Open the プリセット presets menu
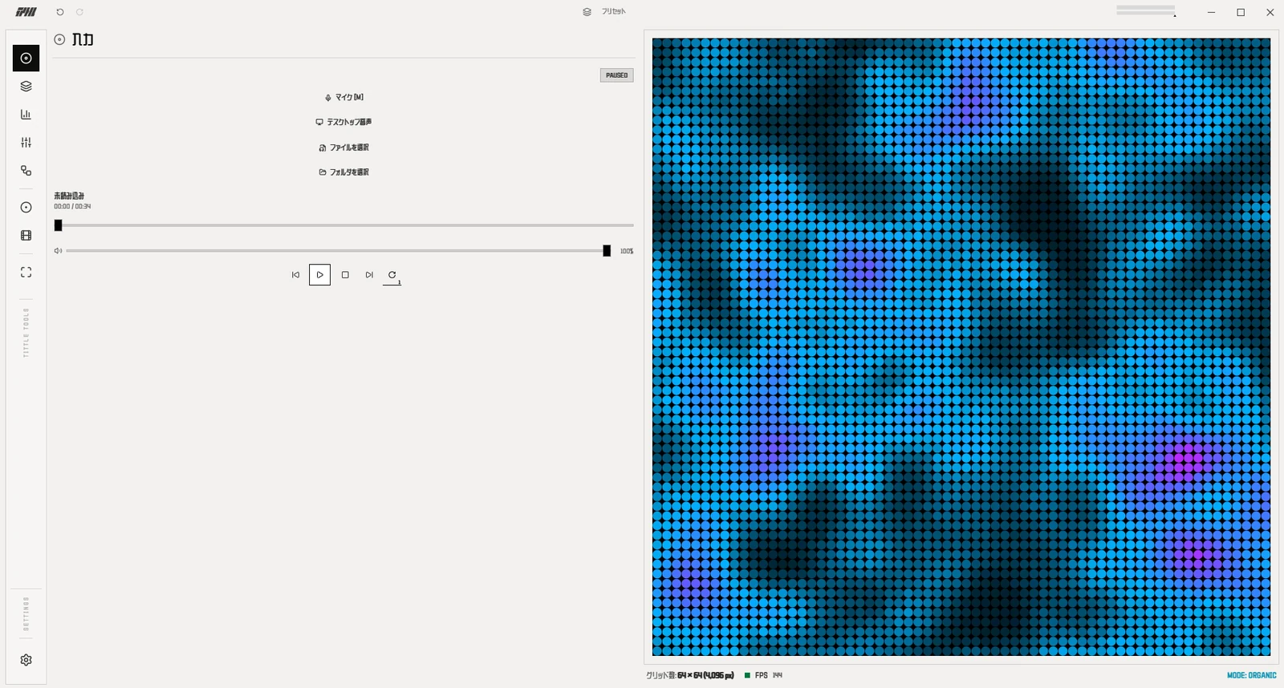Image resolution: width=1284 pixels, height=688 pixels. point(604,12)
